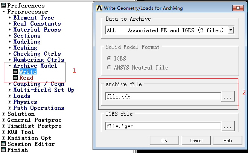The image size is (248, 153).
Task: Open Preferences from the main menu
Action: pyautogui.click(x=26, y=6)
